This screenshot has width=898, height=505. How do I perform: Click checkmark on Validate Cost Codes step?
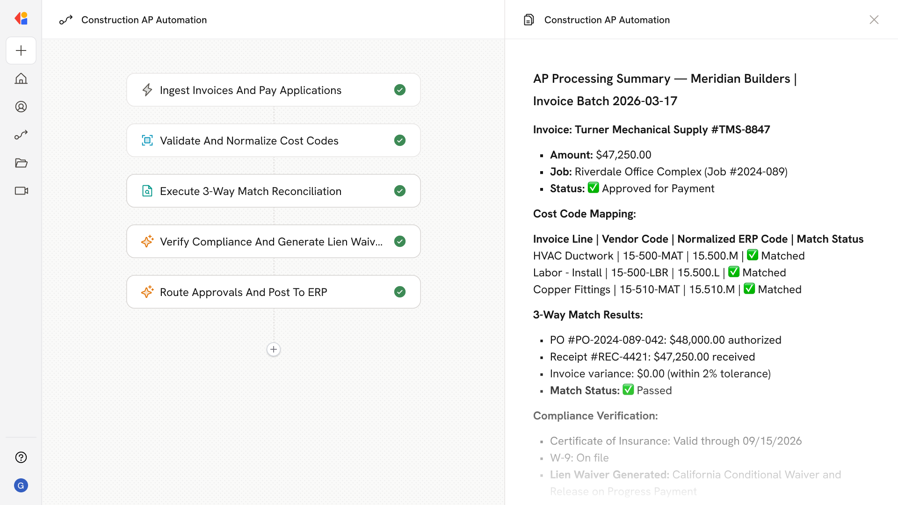(399, 140)
